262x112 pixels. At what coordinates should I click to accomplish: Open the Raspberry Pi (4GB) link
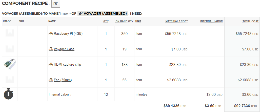click(x=68, y=34)
